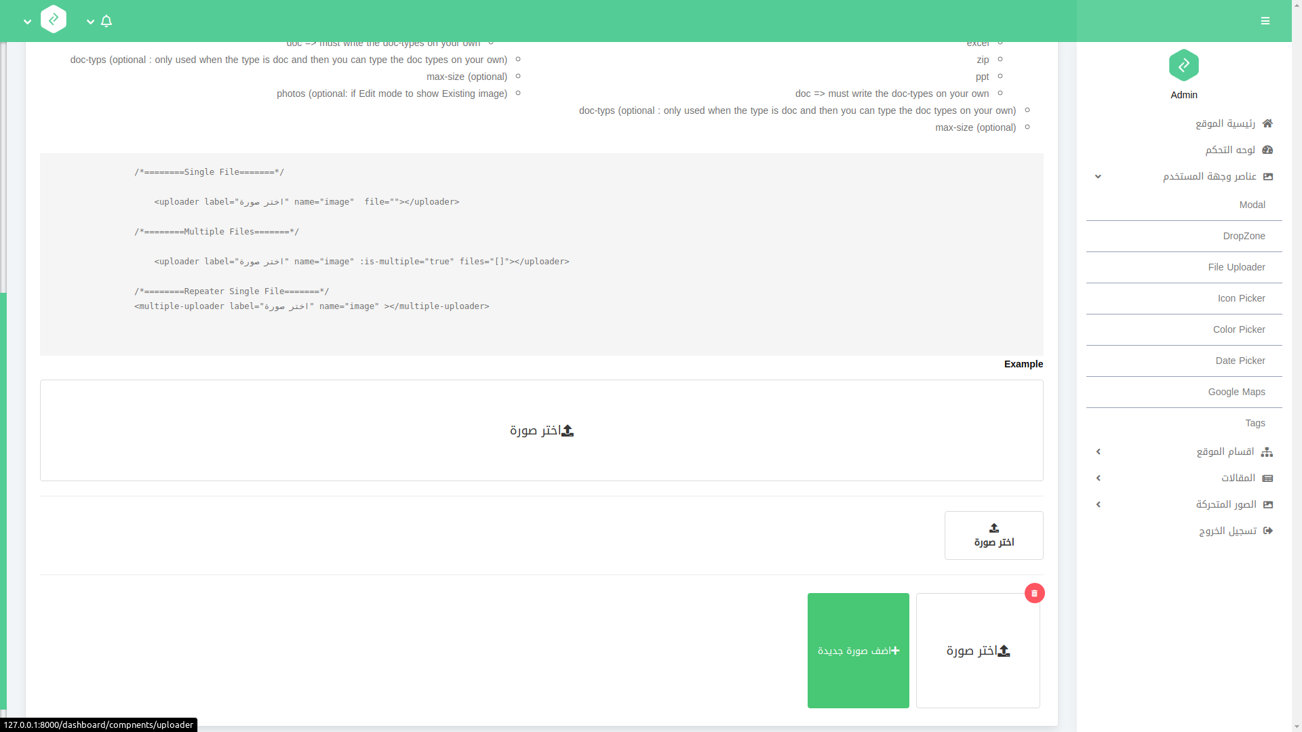The width and height of the screenshot is (1302, 732).
Task: Open the Color Picker menu item
Action: click(1238, 329)
